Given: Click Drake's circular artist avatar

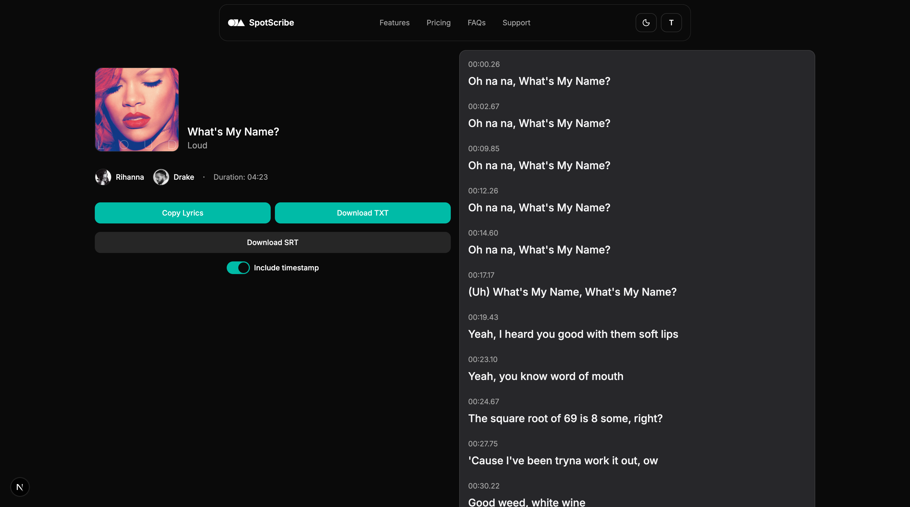Looking at the screenshot, I should pos(161,177).
